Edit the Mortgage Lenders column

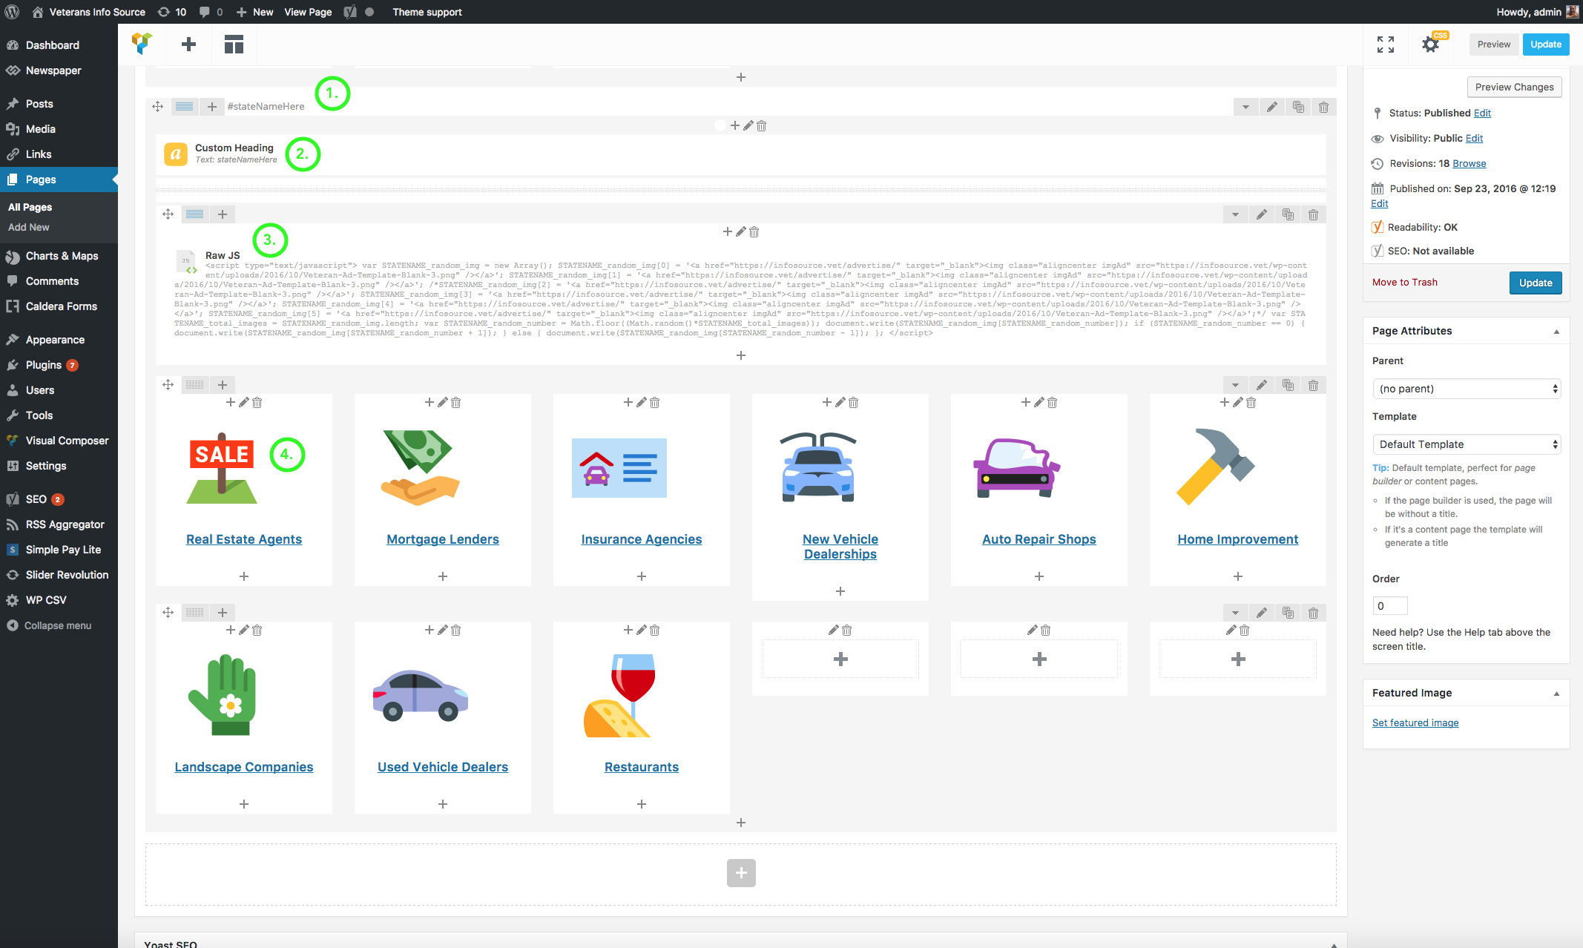point(443,403)
